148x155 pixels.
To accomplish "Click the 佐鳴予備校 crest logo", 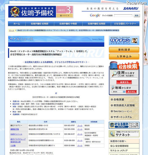I will (x=15, y=12).
